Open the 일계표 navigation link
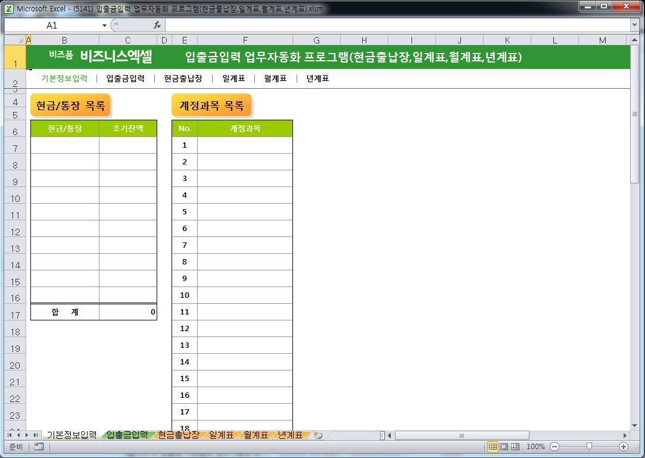The image size is (645, 458). click(x=233, y=78)
